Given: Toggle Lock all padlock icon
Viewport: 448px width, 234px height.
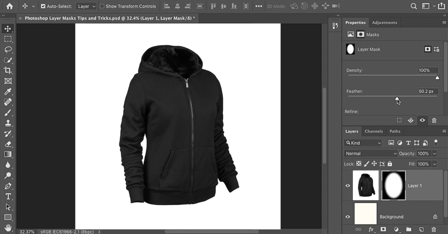Looking at the screenshot, I should point(390,164).
